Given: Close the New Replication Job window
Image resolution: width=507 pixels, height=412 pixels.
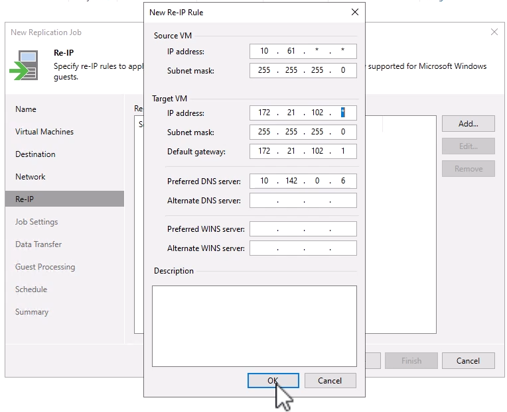Looking at the screenshot, I should tap(494, 32).
